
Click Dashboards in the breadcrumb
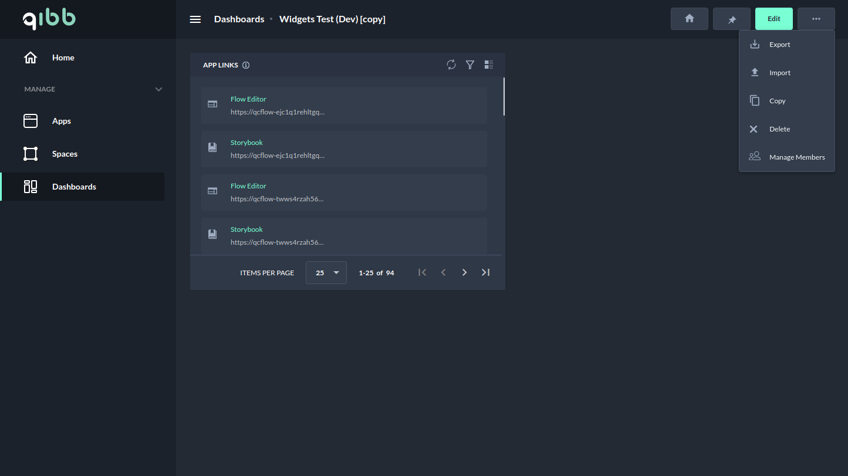coord(239,19)
